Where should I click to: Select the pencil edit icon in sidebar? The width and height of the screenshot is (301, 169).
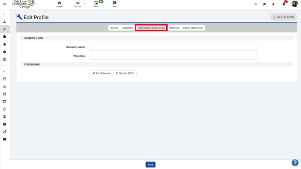click(x=5, y=29)
